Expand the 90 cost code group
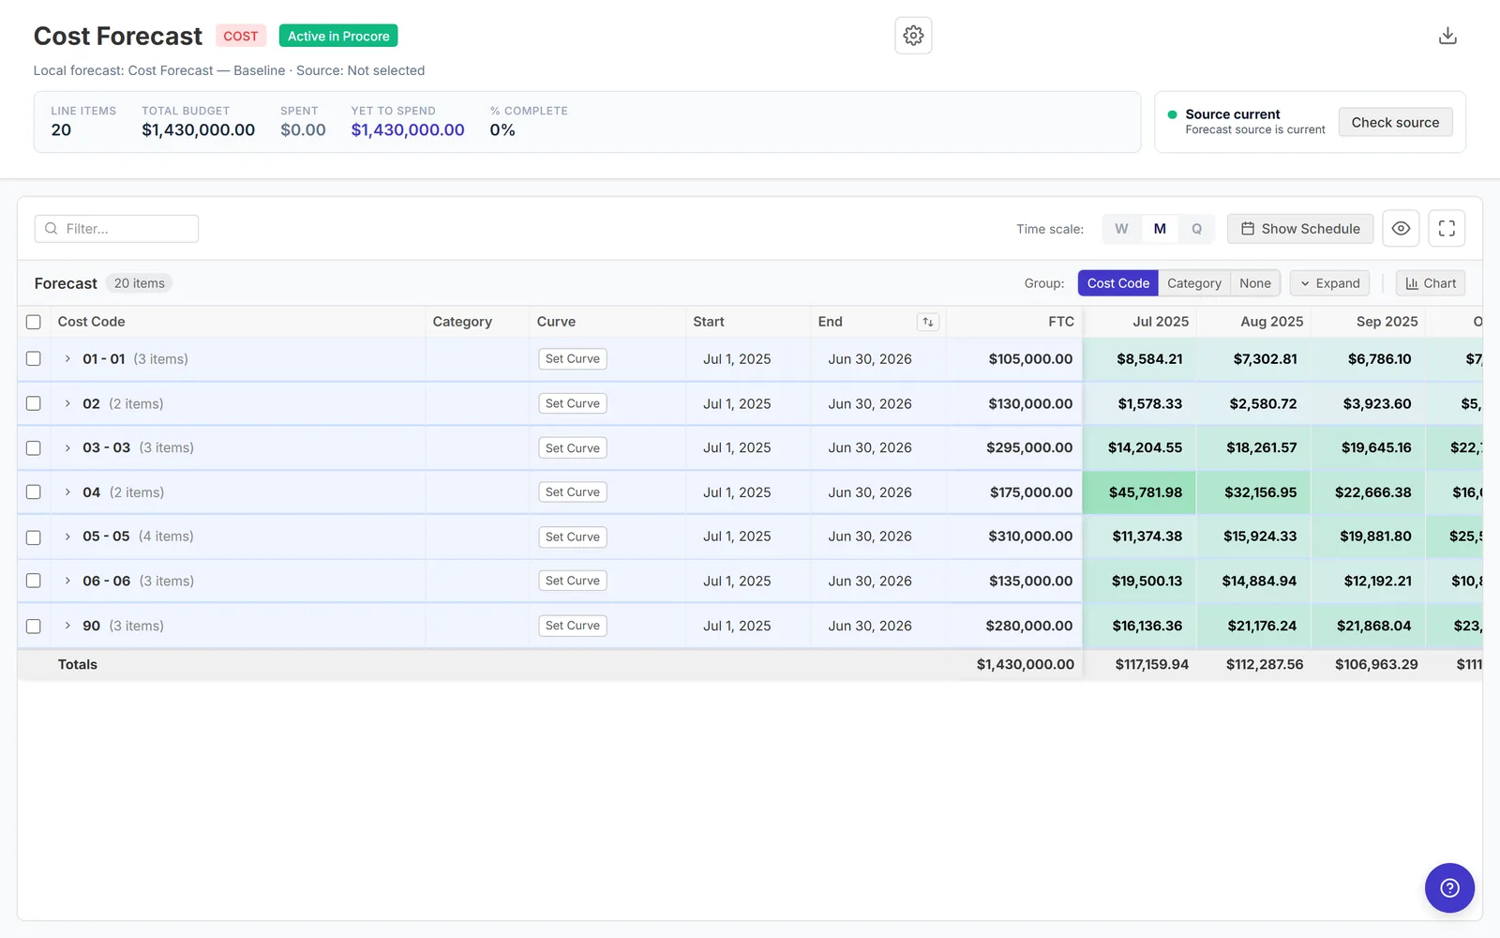 [67, 626]
